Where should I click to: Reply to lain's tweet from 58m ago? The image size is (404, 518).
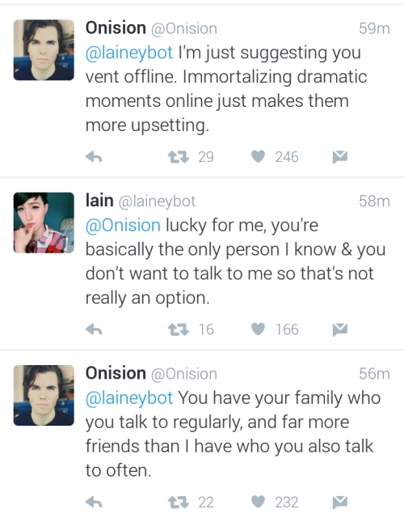[94, 329]
